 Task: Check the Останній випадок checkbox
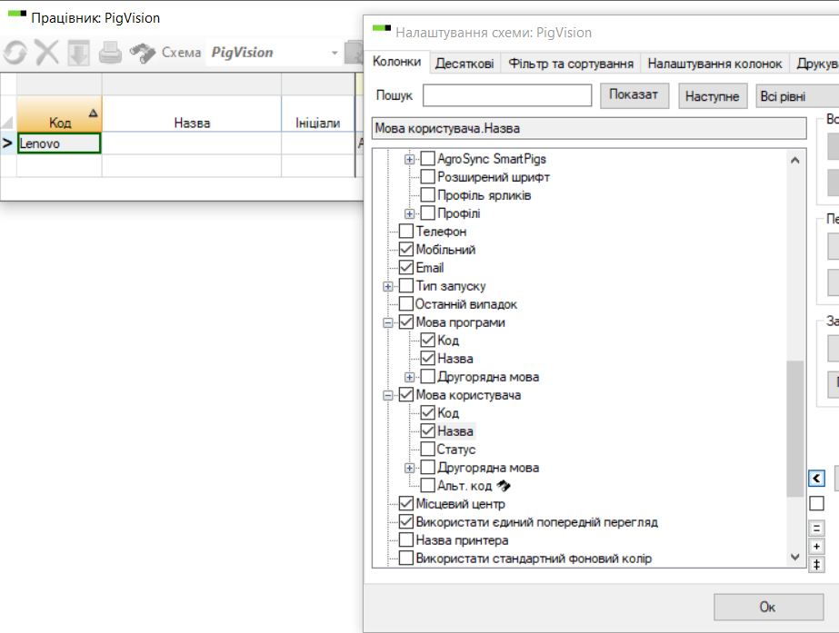coord(406,303)
